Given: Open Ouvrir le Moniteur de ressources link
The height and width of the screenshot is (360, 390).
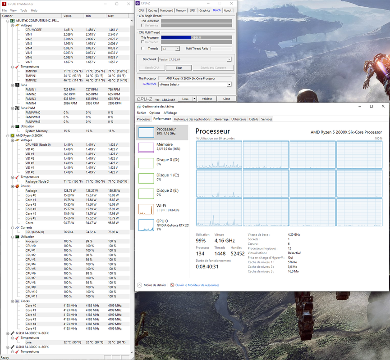Looking at the screenshot, I should 197,285.
